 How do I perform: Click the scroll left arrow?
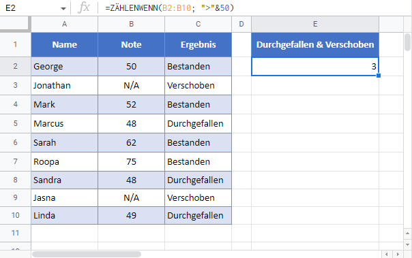point(387,254)
